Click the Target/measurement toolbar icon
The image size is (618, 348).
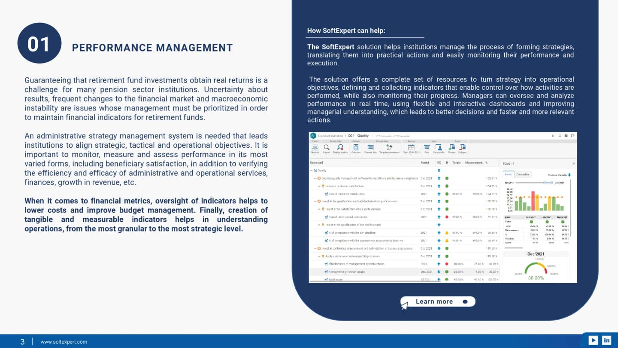[389, 147]
